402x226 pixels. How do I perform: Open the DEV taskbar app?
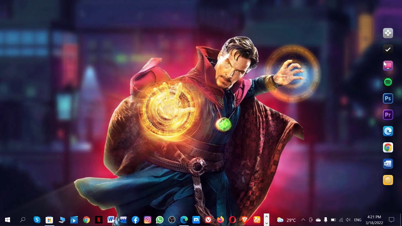[x=123, y=220]
